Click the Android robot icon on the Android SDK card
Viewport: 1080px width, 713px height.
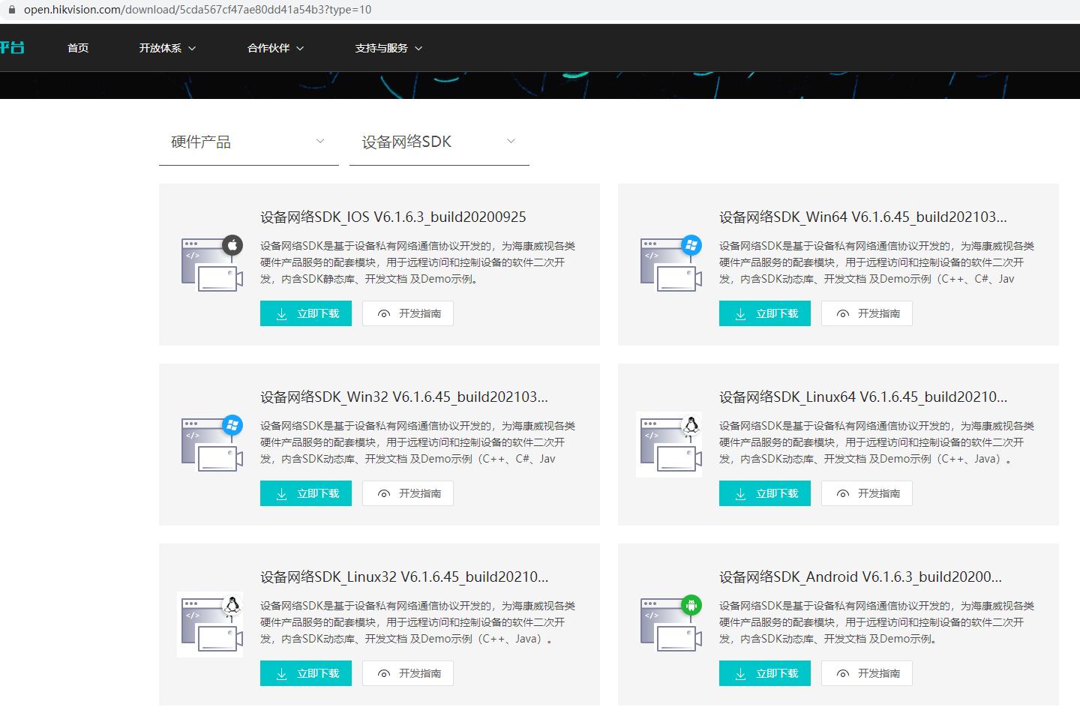click(x=691, y=604)
